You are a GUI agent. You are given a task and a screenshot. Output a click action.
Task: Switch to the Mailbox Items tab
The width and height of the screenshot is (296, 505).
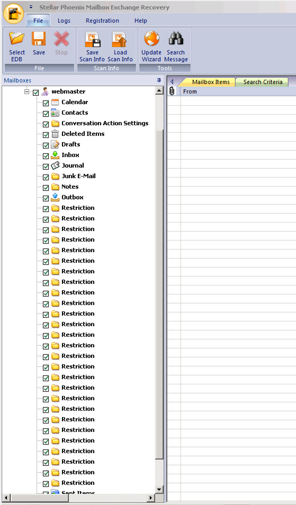pyautogui.click(x=211, y=82)
